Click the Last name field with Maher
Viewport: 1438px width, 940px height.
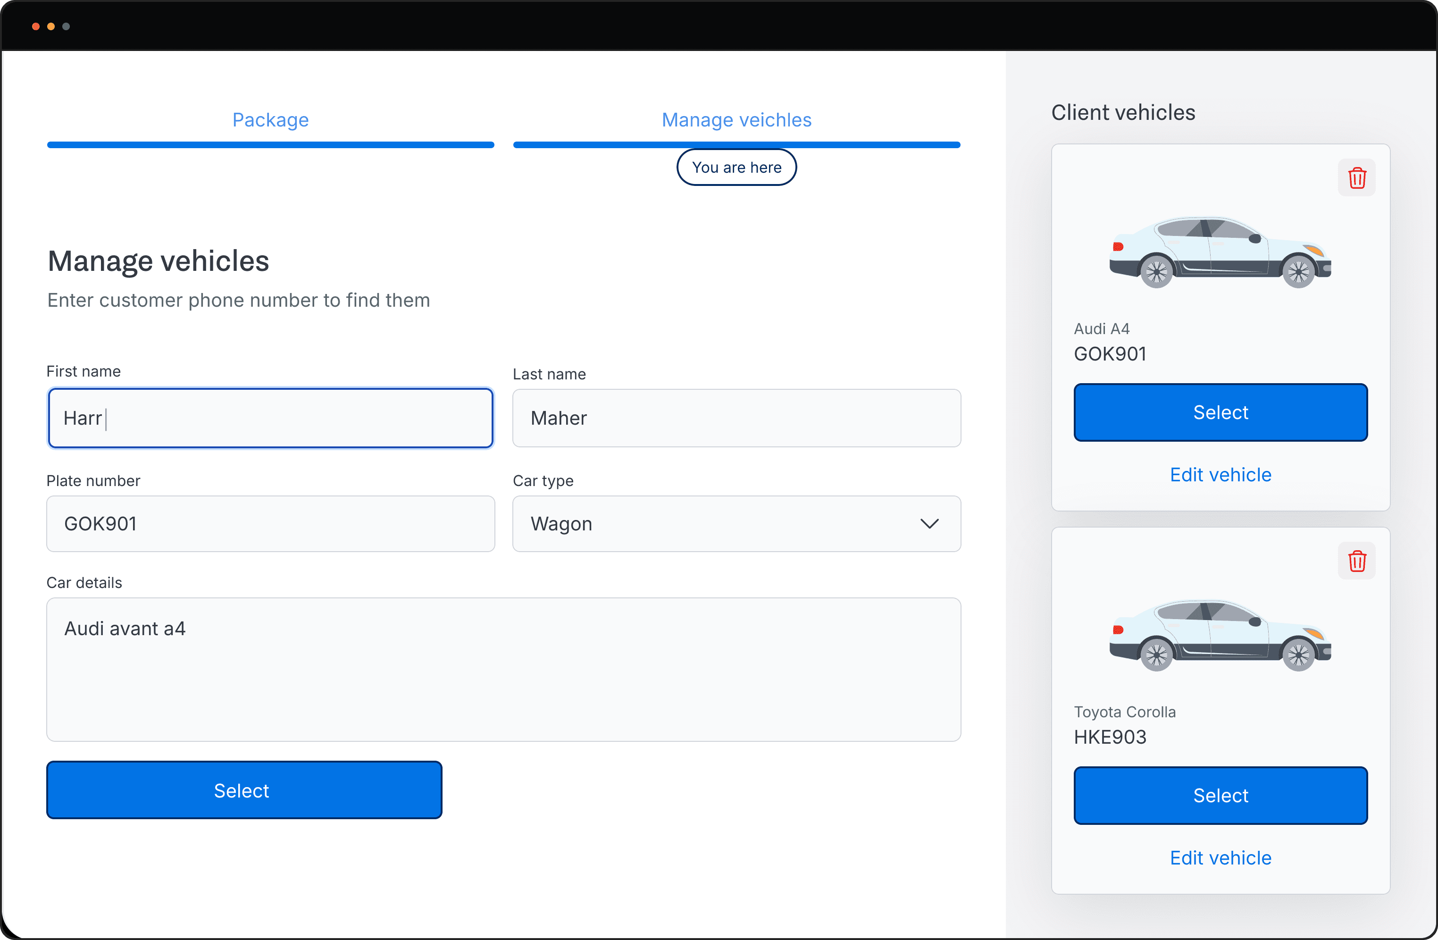736,418
